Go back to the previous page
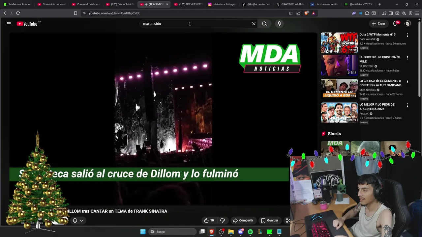 tap(5, 13)
